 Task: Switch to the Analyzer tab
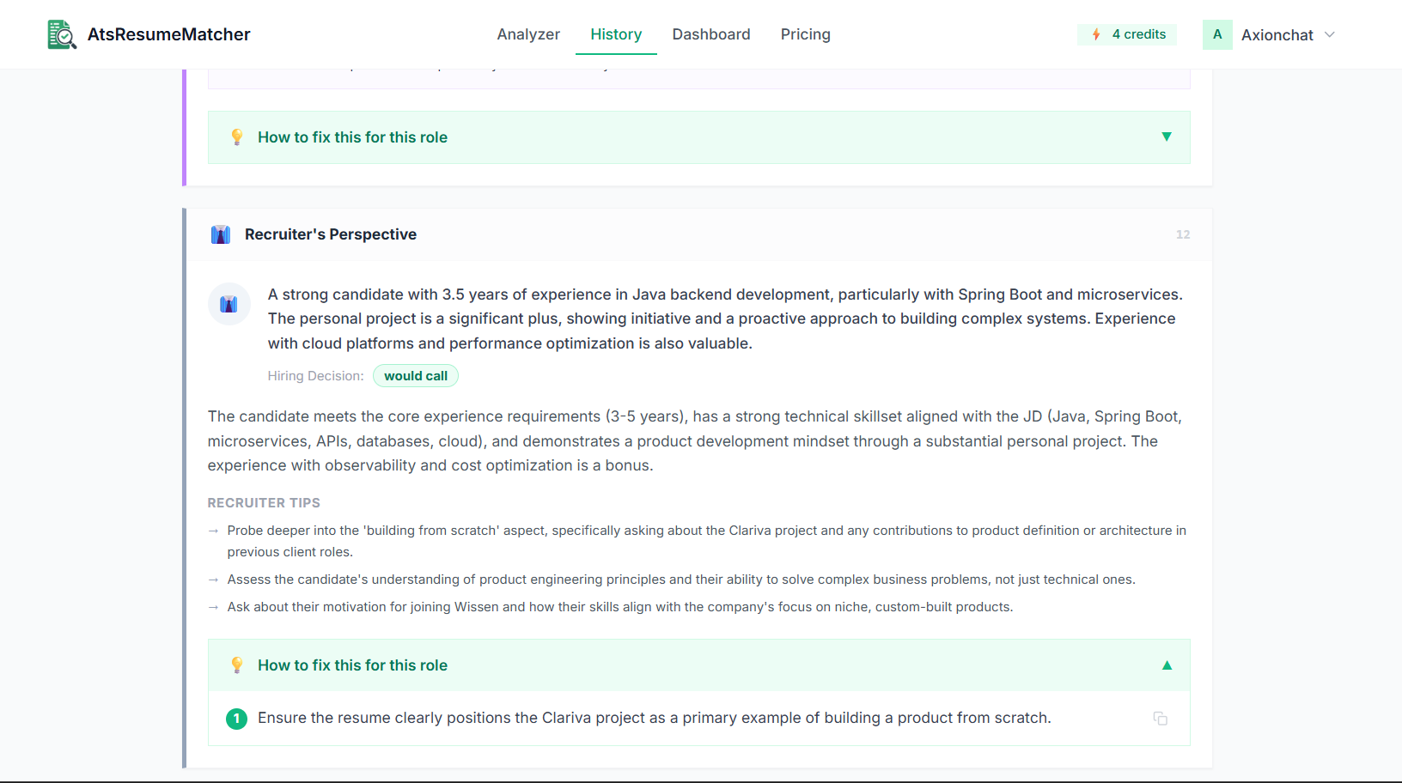point(528,34)
